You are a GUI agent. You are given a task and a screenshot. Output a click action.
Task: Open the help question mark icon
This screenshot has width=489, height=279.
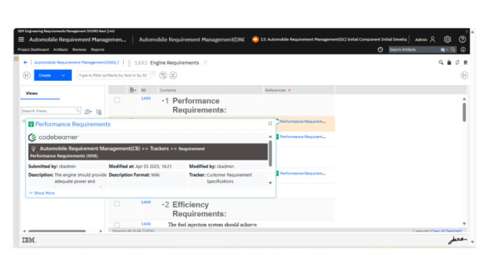pos(462,40)
